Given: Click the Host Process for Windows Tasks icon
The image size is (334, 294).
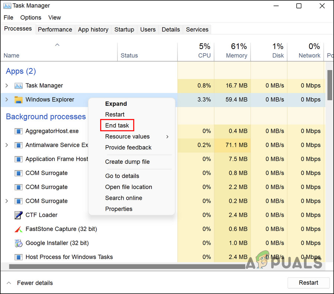Looking at the screenshot, I should pos(19,257).
